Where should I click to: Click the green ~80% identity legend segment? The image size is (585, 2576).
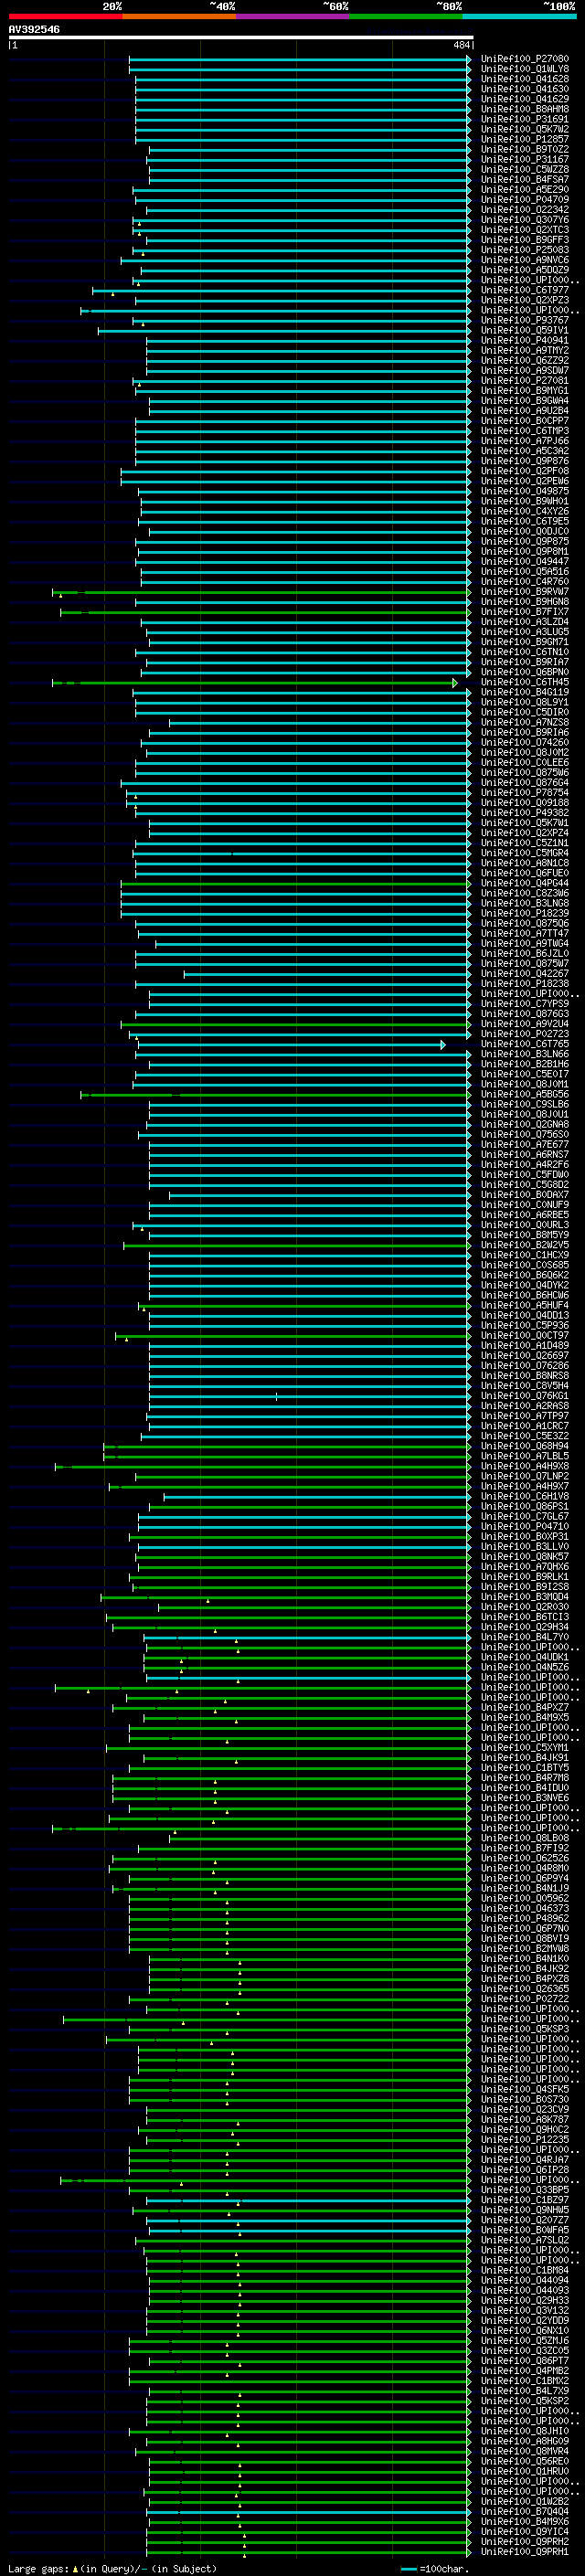pyautogui.click(x=406, y=16)
